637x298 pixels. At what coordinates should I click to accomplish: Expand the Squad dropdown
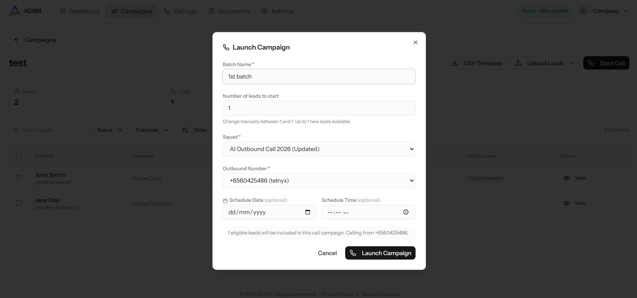319,149
